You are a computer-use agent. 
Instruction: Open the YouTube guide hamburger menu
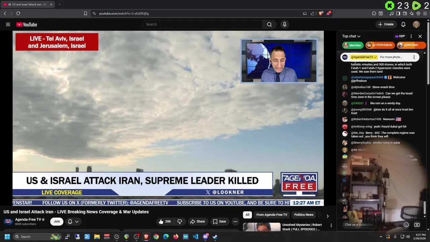coord(8,24)
